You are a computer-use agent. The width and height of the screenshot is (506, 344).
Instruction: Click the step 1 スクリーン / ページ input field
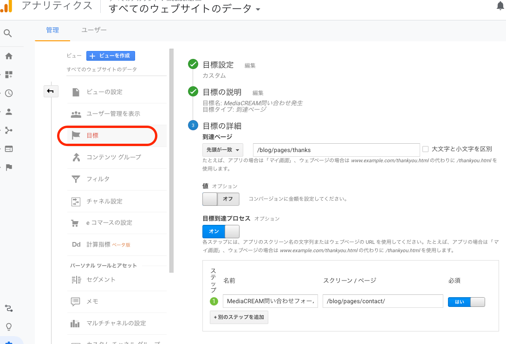pyautogui.click(x=383, y=301)
